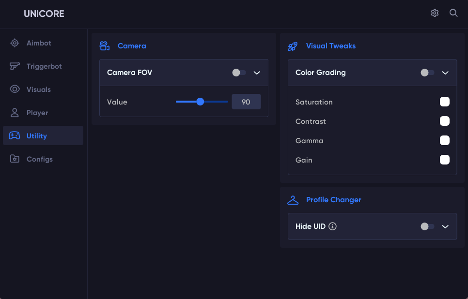Viewport: 468px width, 299px height.
Task: Click the Visuals eye icon in sidebar
Action: point(15,90)
